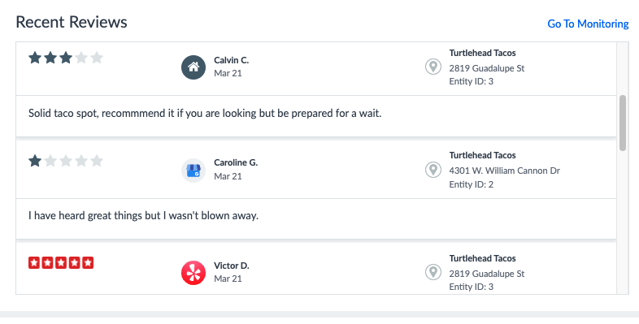Click Turtlehead Tacos at 4301 W. William Cannon Dr
The image size is (639, 324).
483,155
